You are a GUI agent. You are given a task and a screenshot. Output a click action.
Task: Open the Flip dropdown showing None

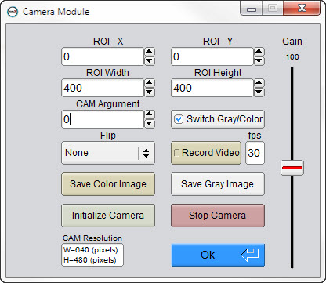coord(108,153)
